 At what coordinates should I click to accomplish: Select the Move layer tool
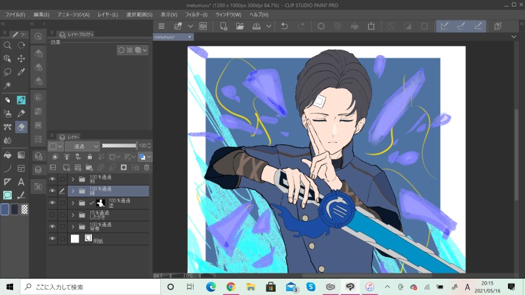[21, 58]
